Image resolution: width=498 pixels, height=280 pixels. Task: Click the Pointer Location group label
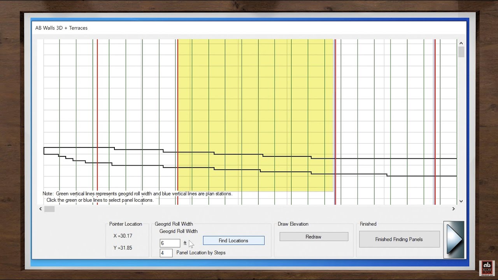coord(125,224)
